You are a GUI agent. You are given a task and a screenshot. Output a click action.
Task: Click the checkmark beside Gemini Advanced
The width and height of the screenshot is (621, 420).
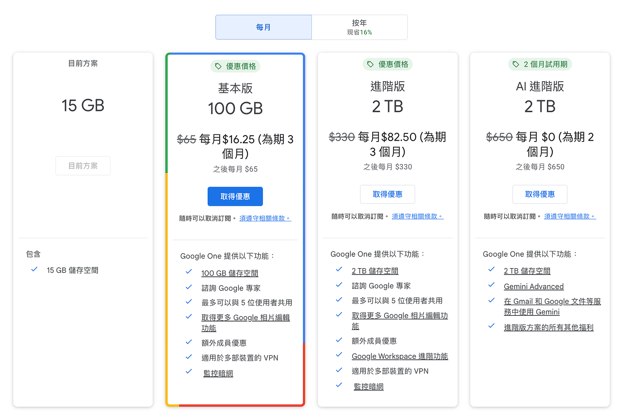491,286
